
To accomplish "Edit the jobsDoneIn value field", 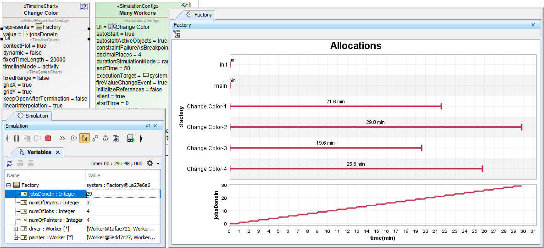I will coord(122,194).
